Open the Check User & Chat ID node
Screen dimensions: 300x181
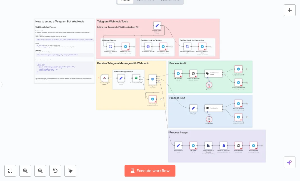click(x=136, y=78)
